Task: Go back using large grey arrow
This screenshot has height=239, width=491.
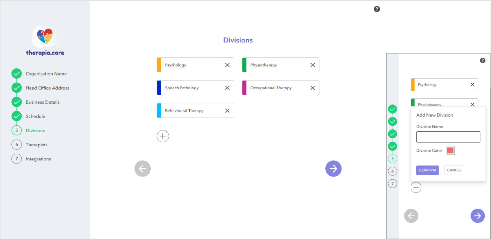Action: [x=142, y=169]
